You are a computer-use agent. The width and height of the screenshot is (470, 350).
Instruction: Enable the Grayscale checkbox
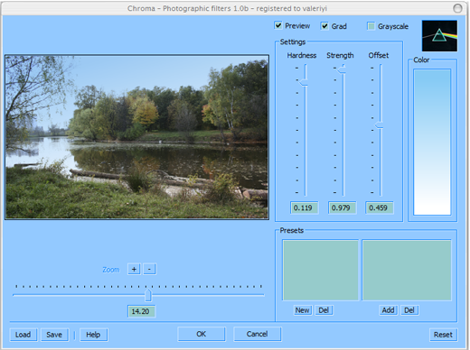(x=371, y=26)
